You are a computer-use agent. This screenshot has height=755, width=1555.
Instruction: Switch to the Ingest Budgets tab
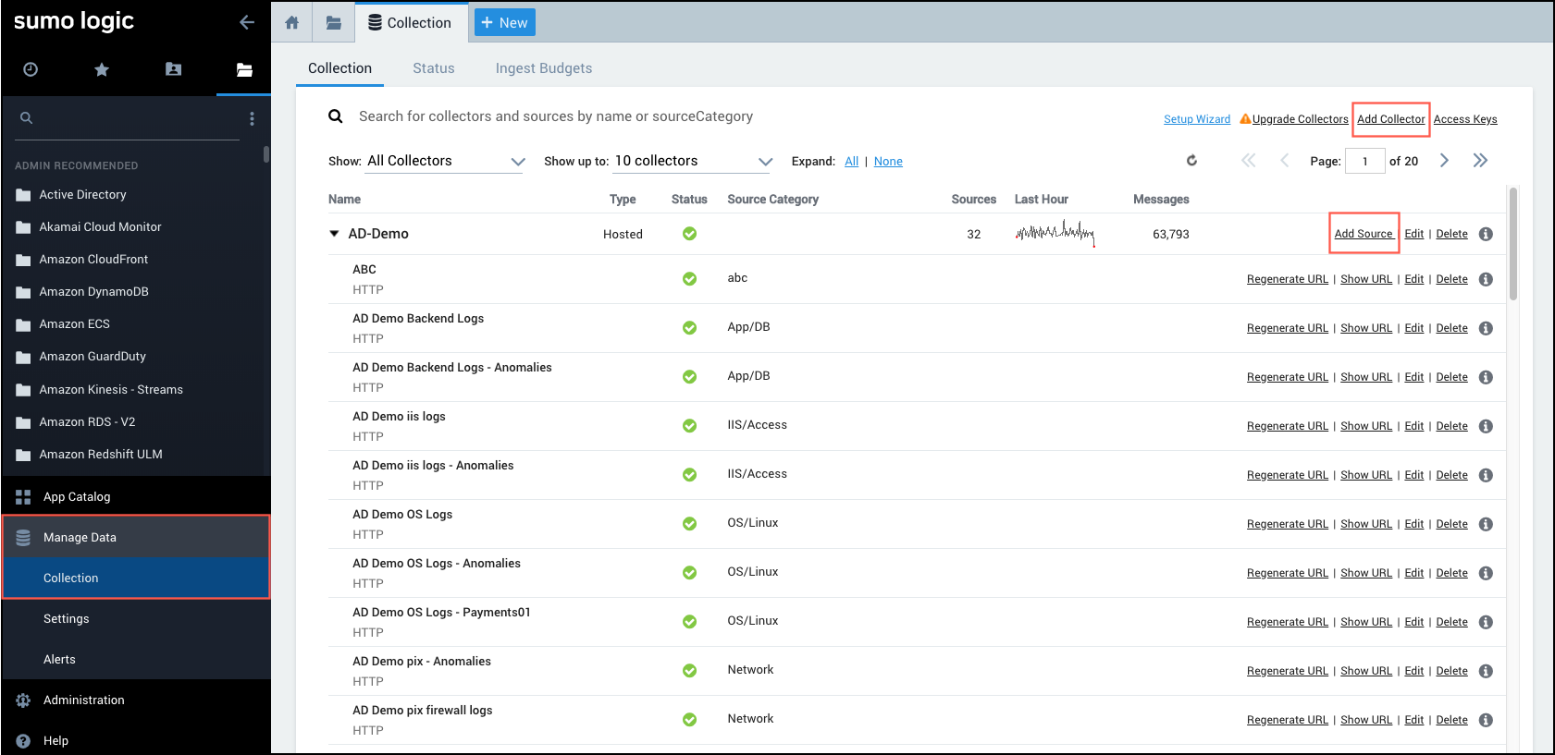pyautogui.click(x=543, y=68)
